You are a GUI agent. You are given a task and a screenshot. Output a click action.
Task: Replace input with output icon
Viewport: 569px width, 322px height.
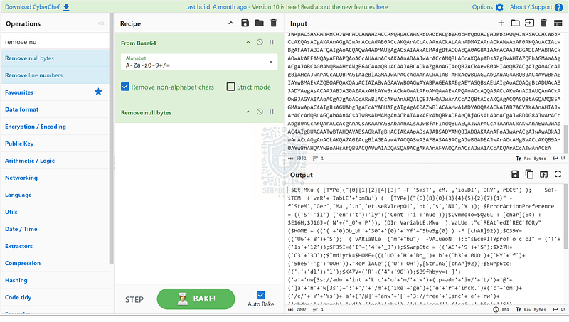point(543,174)
